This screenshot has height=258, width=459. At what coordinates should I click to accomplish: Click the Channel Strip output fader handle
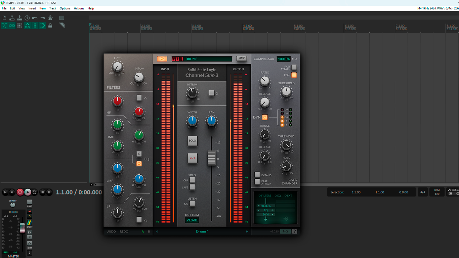tap(211, 158)
